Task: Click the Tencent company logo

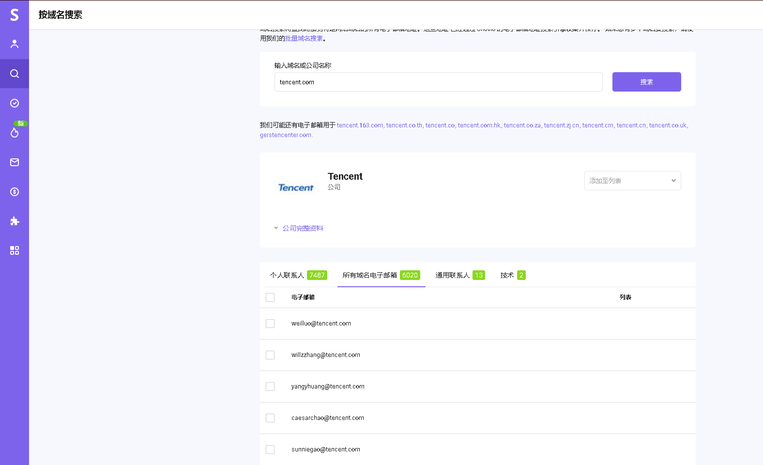Action: 296,187
